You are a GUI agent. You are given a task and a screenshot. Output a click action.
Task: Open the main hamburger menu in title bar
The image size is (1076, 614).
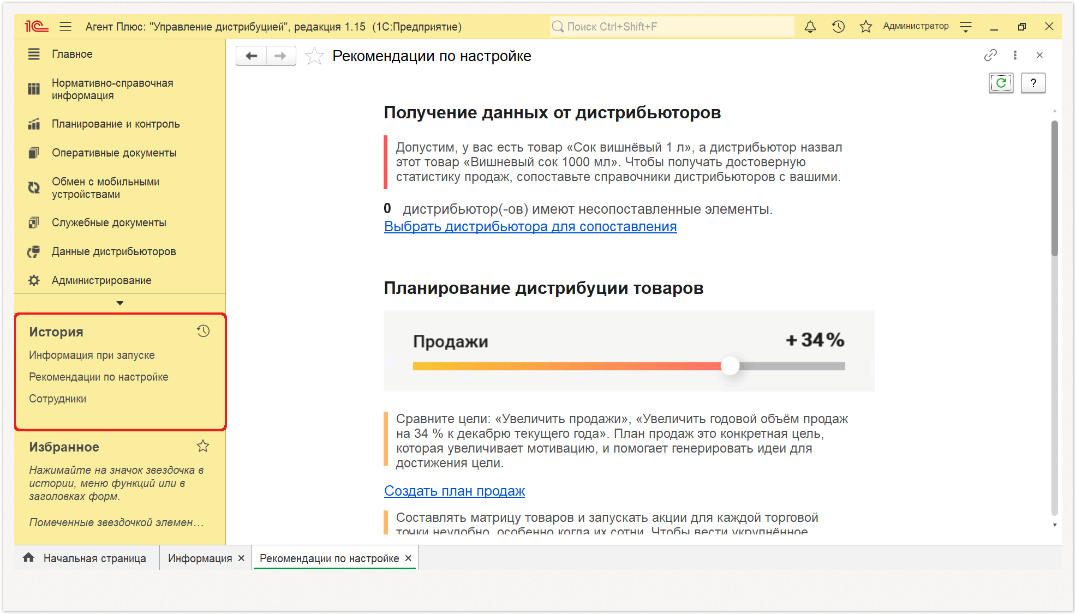(x=65, y=26)
